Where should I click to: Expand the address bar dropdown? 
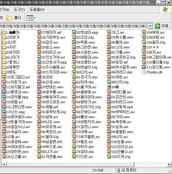pos(150,26)
